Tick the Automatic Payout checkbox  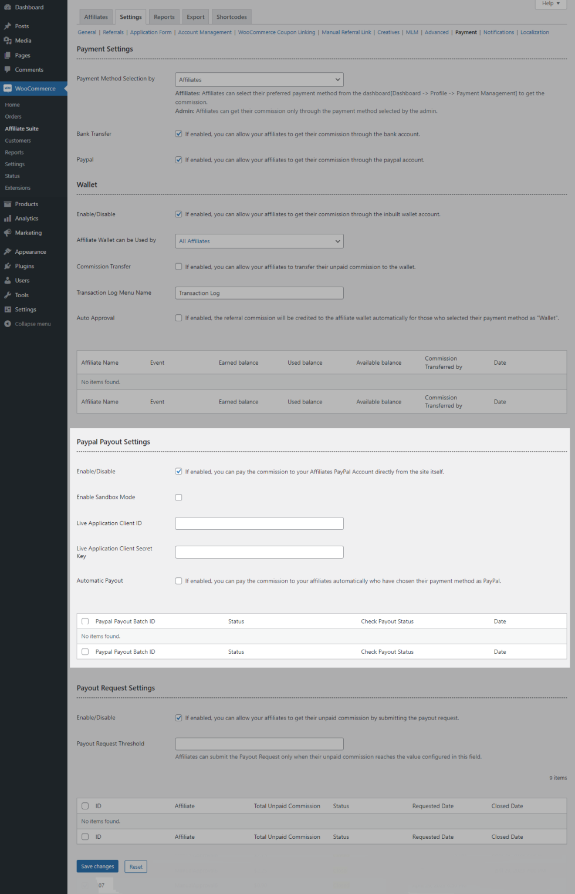(x=178, y=581)
